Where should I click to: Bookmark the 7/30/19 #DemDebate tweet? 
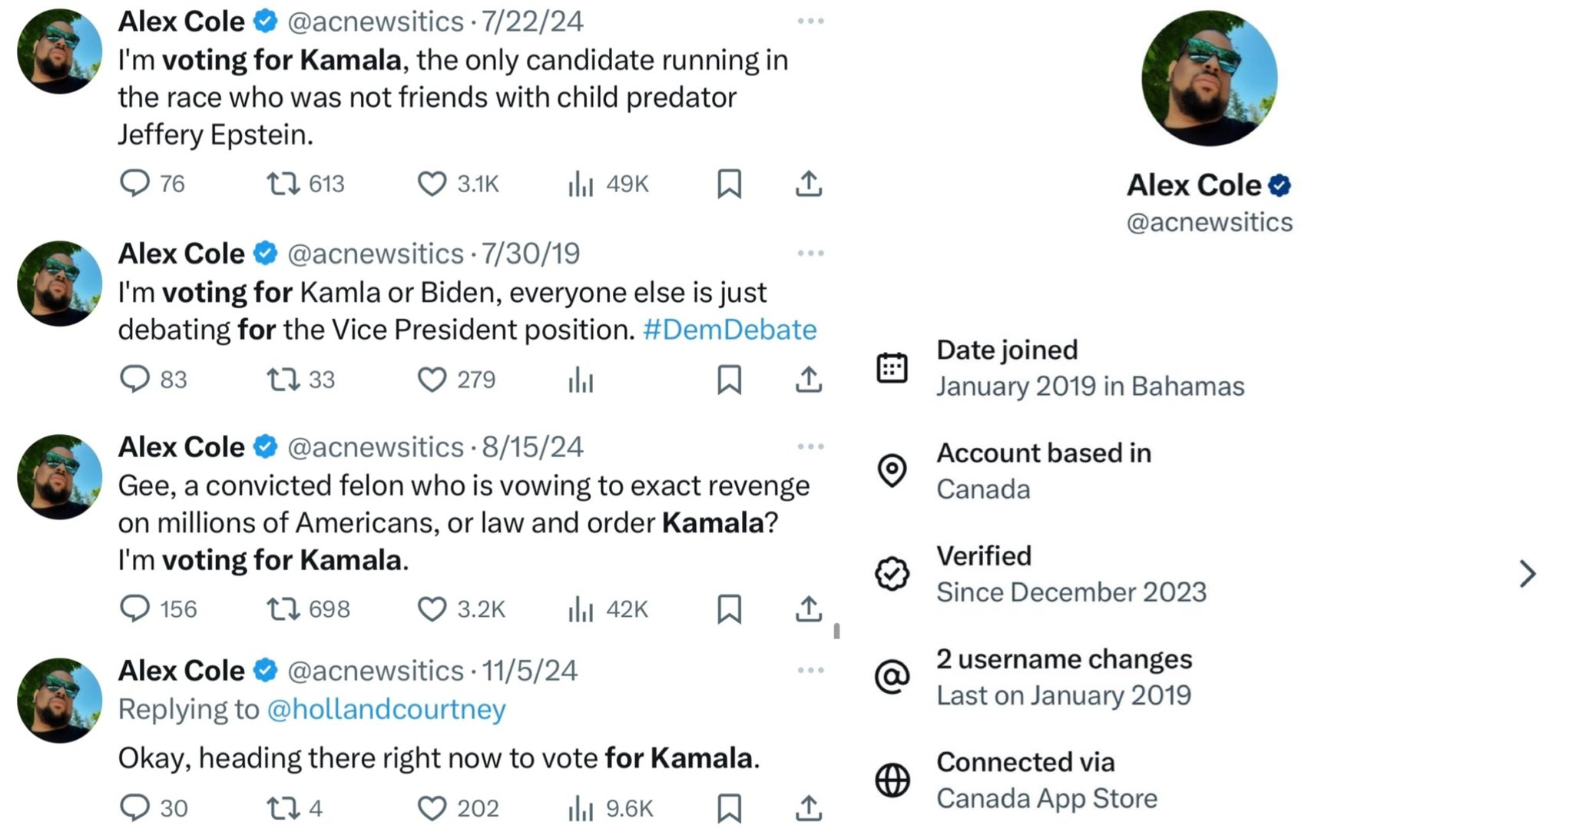point(729,380)
